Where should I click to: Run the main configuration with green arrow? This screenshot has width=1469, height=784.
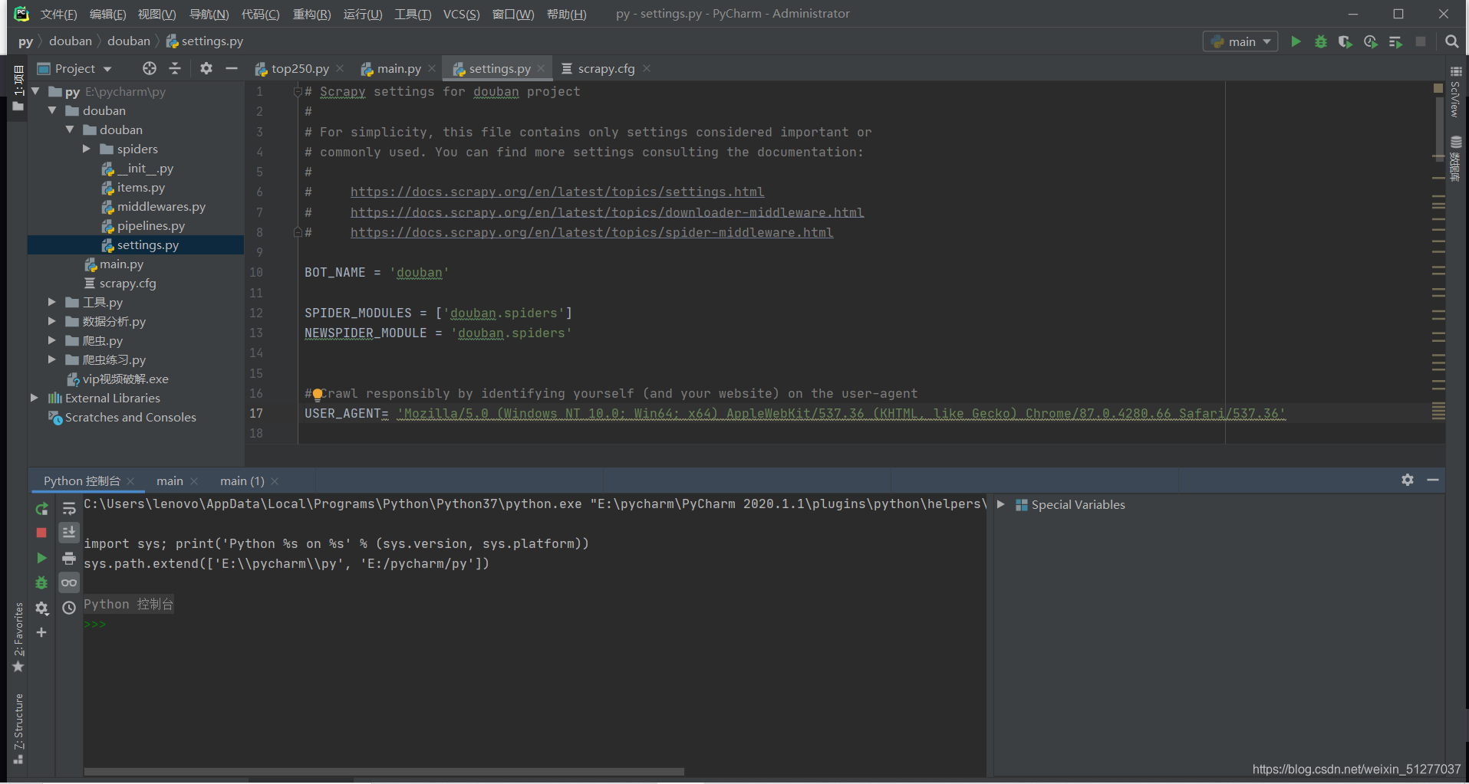click(1296, 41)
